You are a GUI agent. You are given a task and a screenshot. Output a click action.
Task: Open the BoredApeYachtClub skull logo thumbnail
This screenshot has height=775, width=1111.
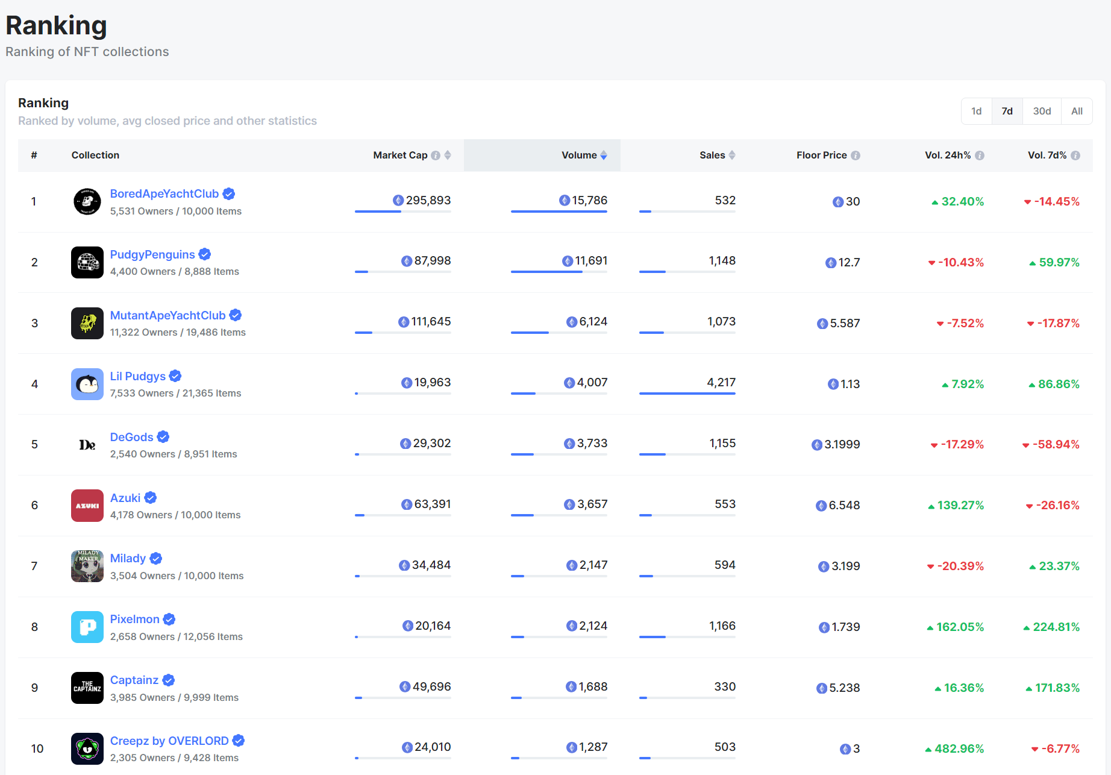(87, 202)
